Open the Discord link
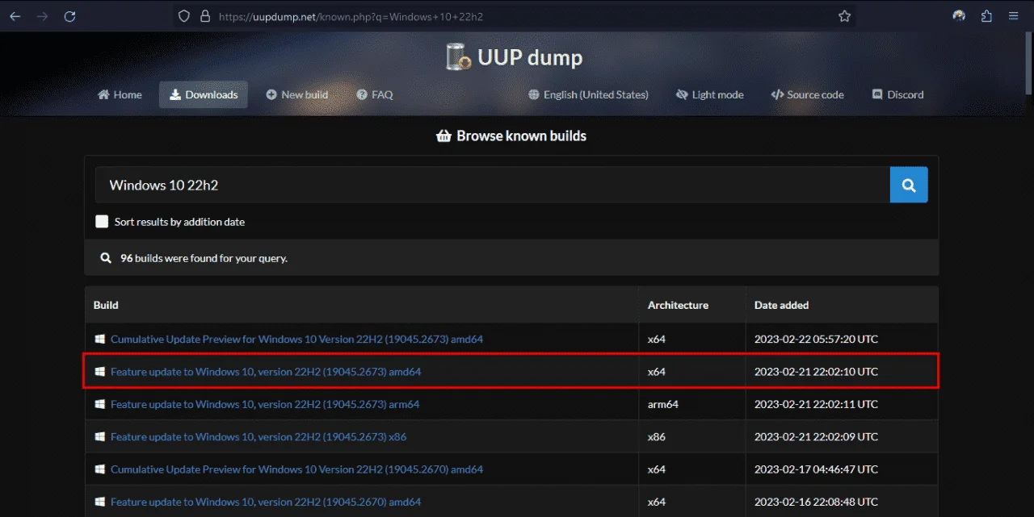Screen dimensions: 1034x517 tap(897, 94)
